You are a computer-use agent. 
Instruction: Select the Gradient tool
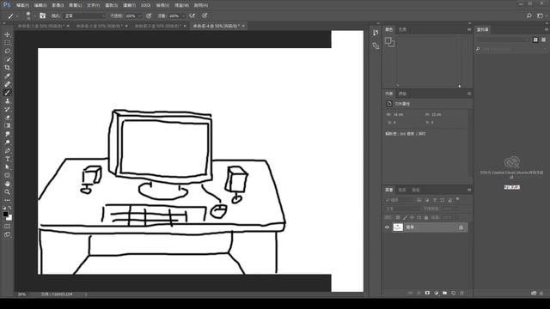8,126
